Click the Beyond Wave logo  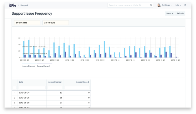tap(13, 5)
